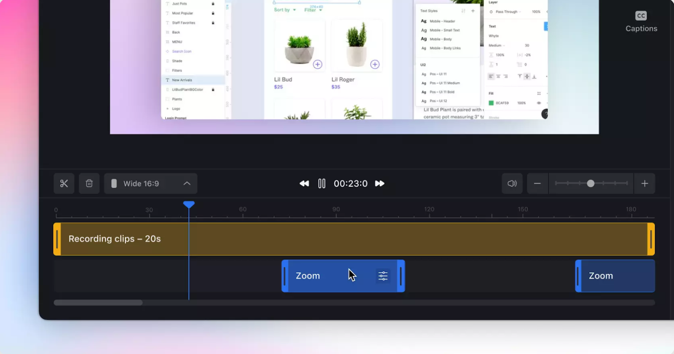Open the Filter dropdown in preview
This screenshot has width=674, height=354.
coord(313,10)
